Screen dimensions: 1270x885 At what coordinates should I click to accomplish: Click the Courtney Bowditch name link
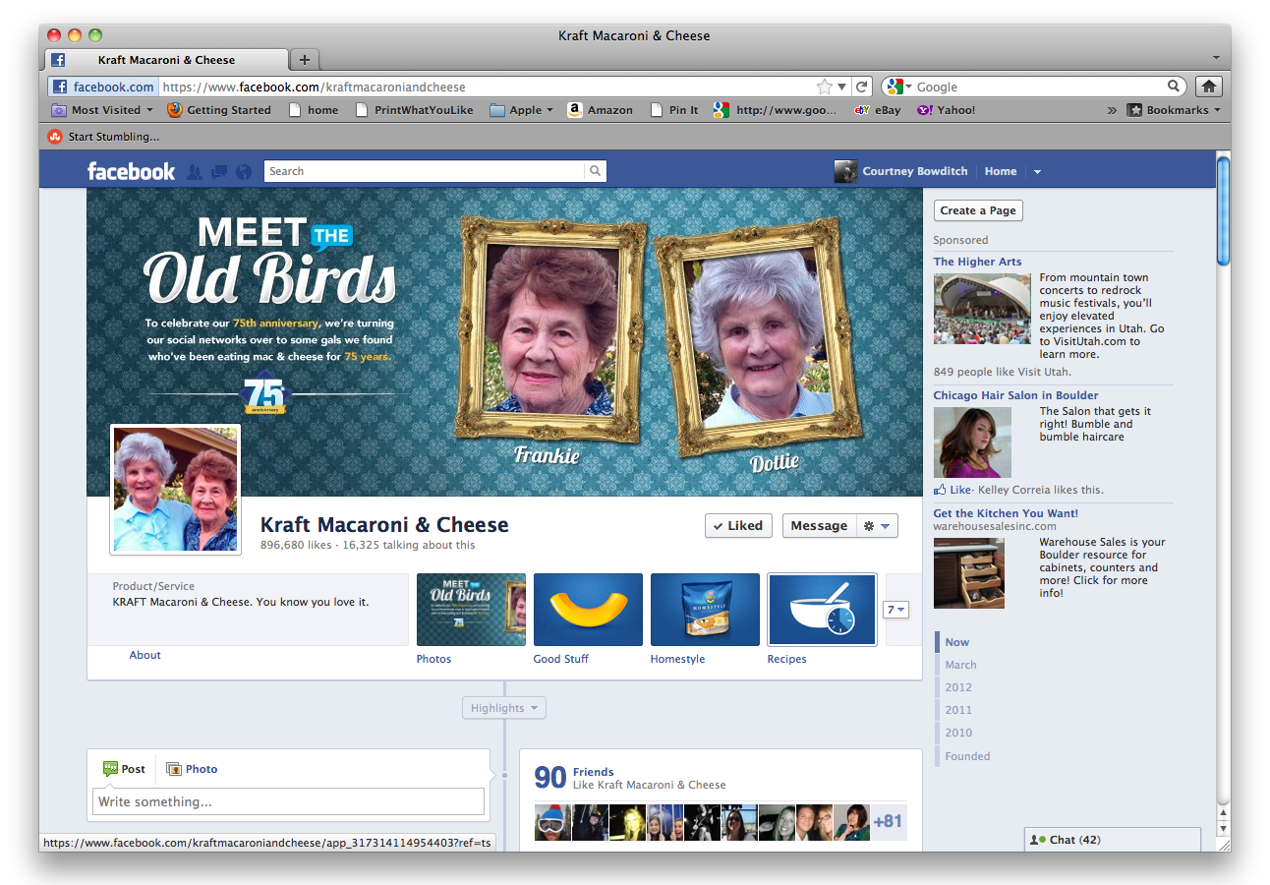coord(915,171)
